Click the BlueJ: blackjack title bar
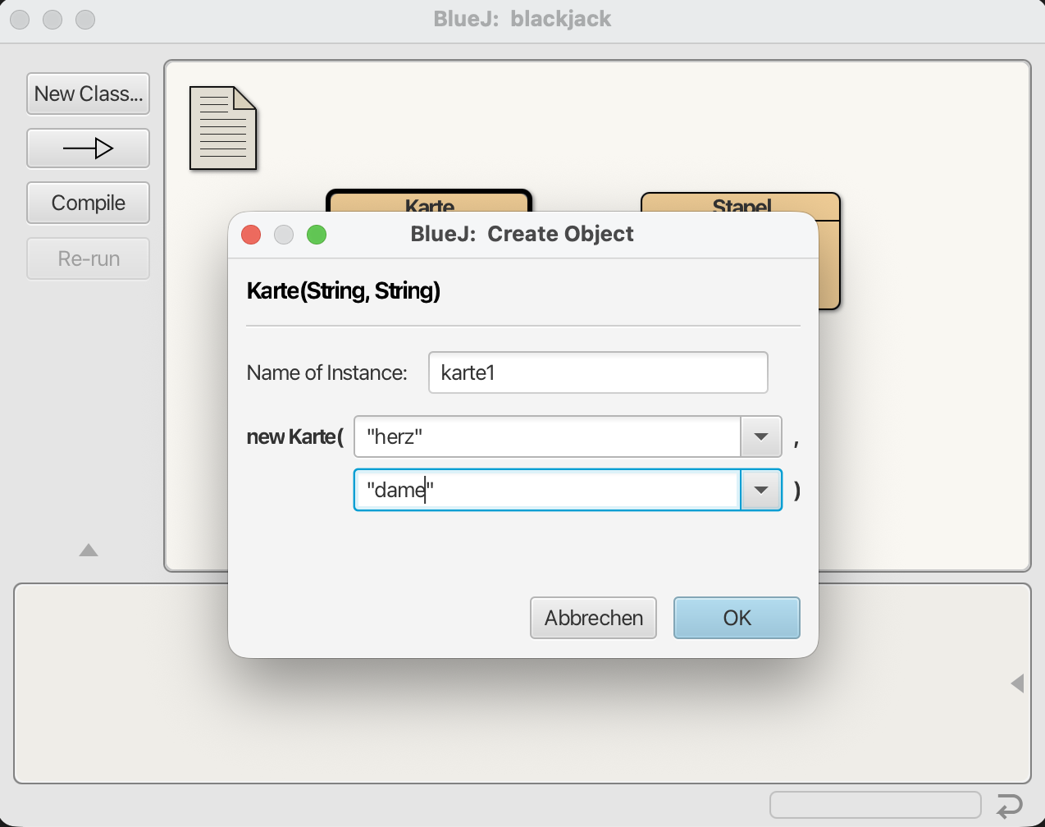 click(522, 18)
